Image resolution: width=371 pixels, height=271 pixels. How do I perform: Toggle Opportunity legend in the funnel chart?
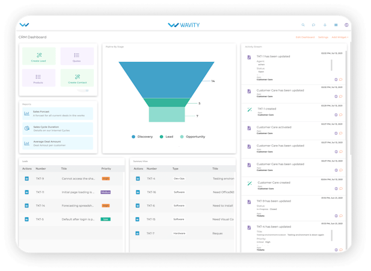192,137
